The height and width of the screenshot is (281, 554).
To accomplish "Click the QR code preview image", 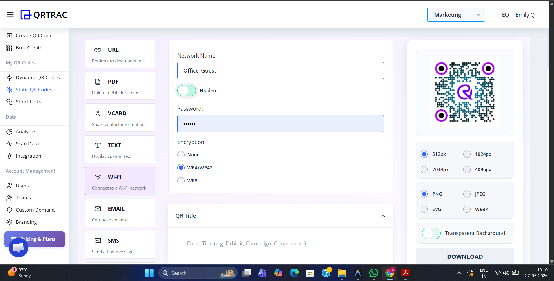I will [x=465, y=92].
